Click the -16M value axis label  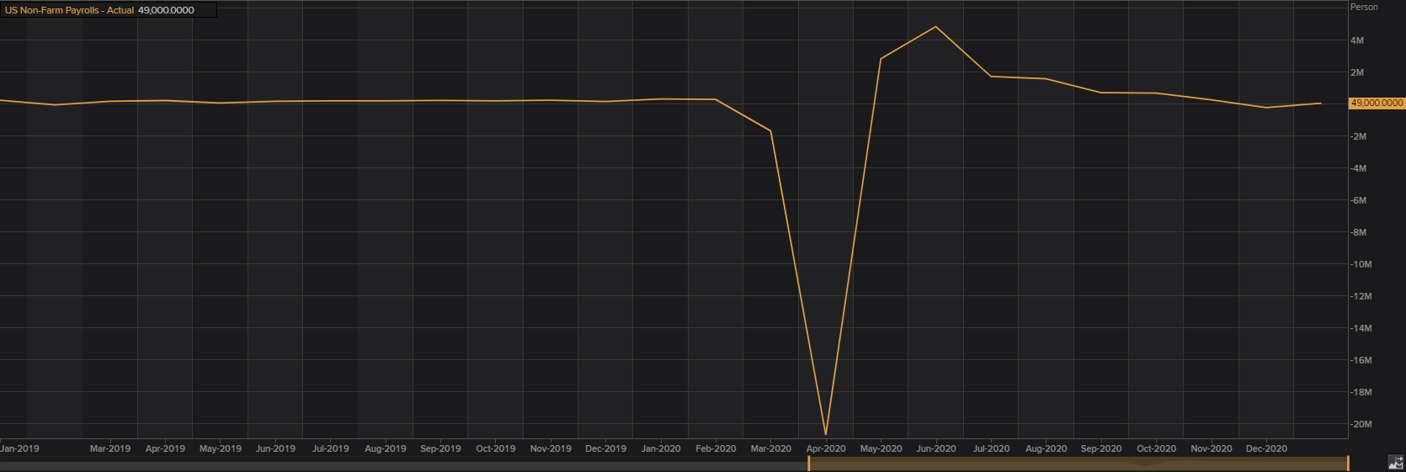1361,360
